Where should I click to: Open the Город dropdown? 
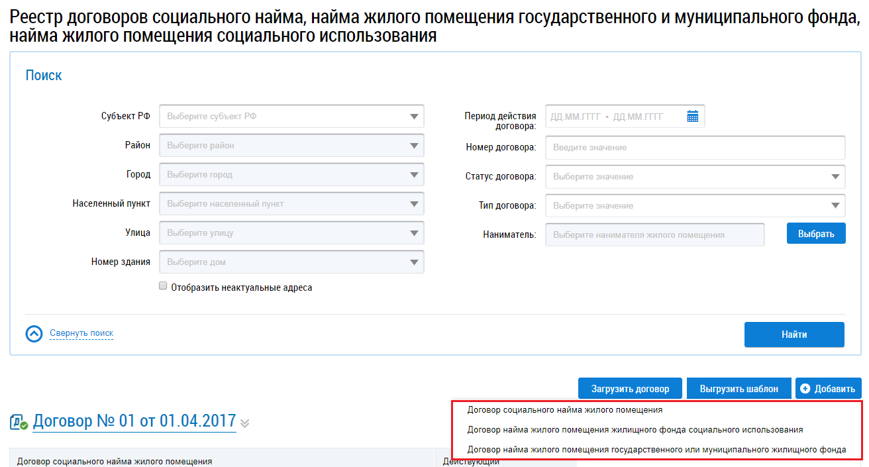point(291,175)
